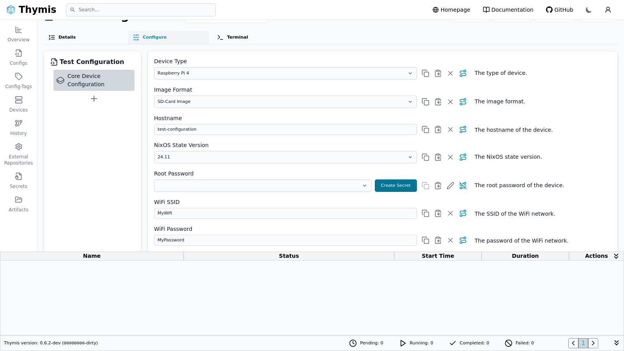Click the Create Secret button
The width and height of the screenshot is (624, 351).
396,186
